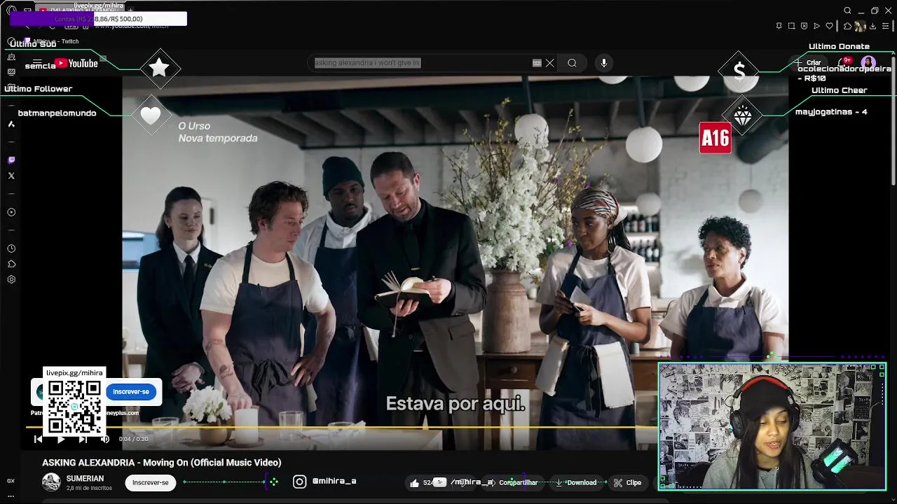Image resolution: width=897 pixels, height=504 pixels.
Task: Click the O Urso Nova temporada ad text
Action: (217, 132)
